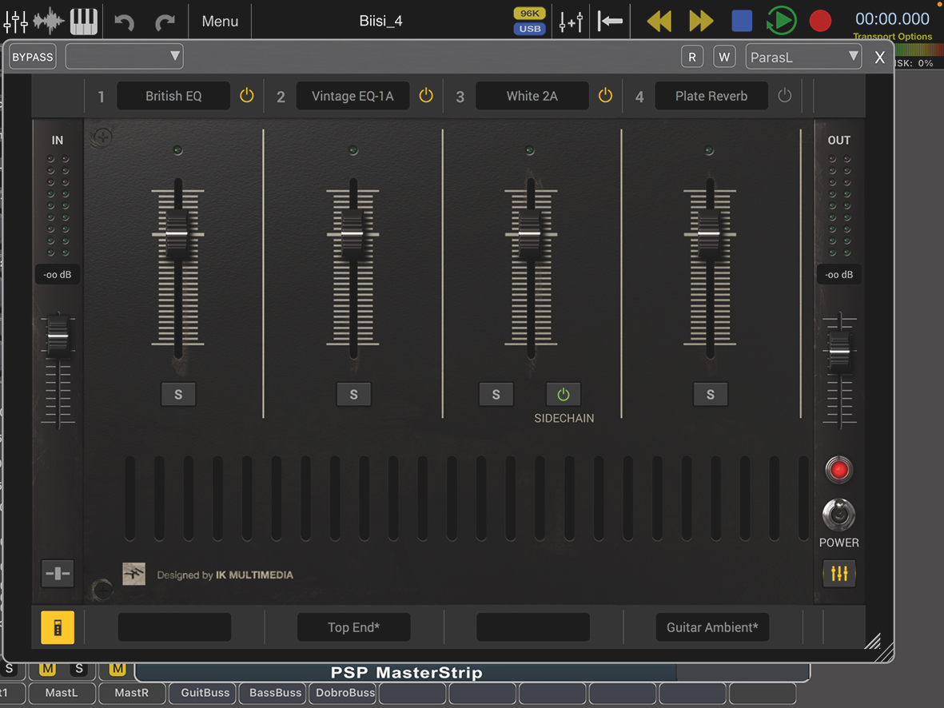This screenshot has height=708, width=944.
Task: Select the DobroBuss channel tab
Action: click(343, 693)
